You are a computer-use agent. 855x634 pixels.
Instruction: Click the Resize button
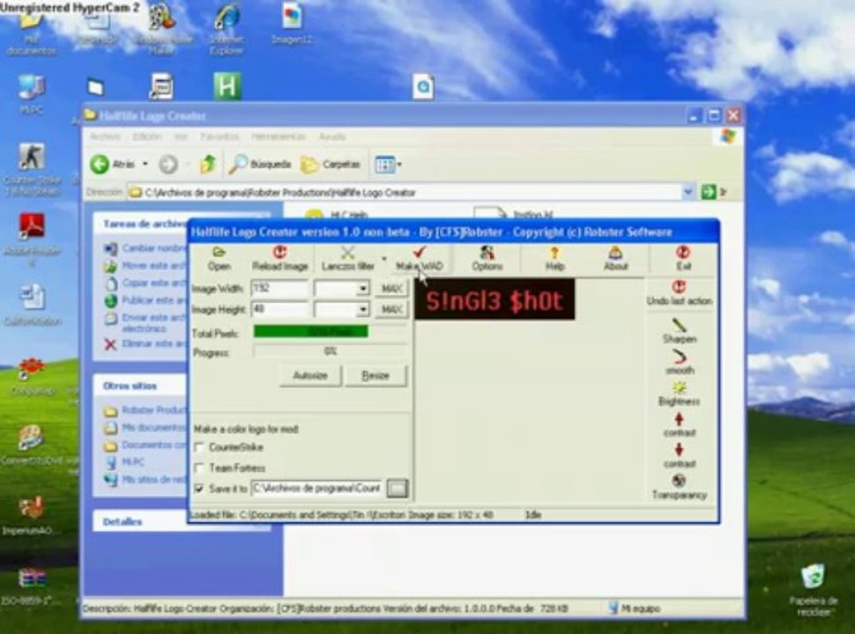click(375, 375)
